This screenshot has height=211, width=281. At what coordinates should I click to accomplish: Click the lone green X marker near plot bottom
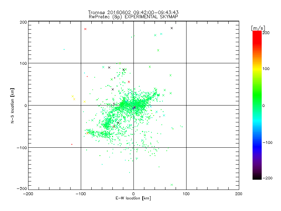point(172,185)
